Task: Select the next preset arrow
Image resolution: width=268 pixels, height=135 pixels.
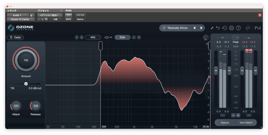Action: pyautogui.click(x=201, y=28)
